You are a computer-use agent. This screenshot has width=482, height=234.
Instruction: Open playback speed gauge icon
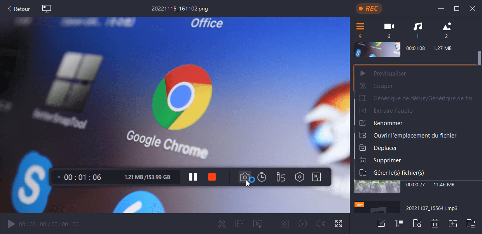[x=302, y=224]
